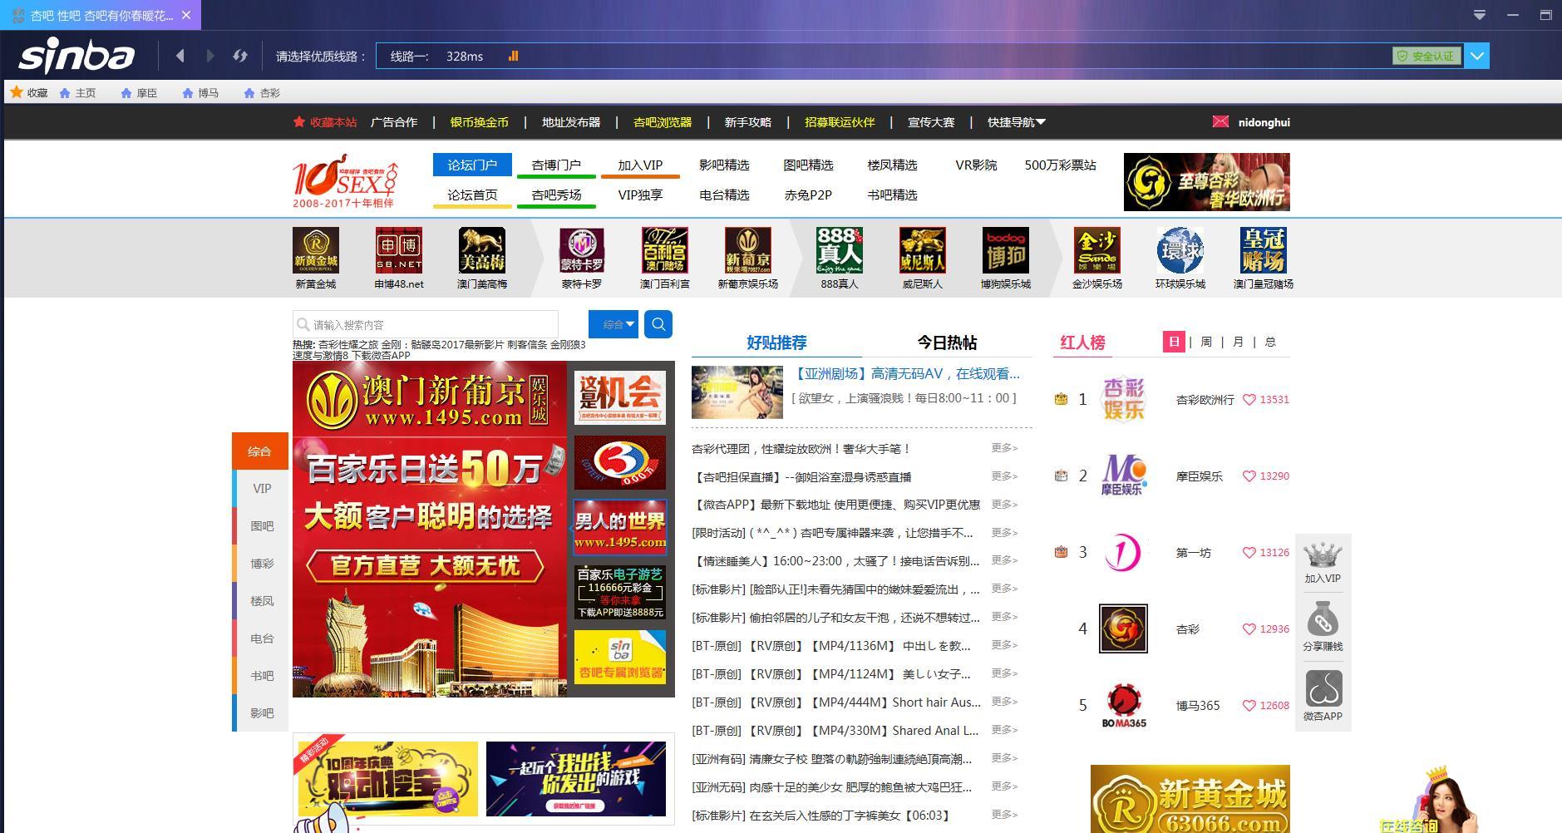Open the 广告合作 link
This screenshot has width=1562, height=833.
click(394, 122)
